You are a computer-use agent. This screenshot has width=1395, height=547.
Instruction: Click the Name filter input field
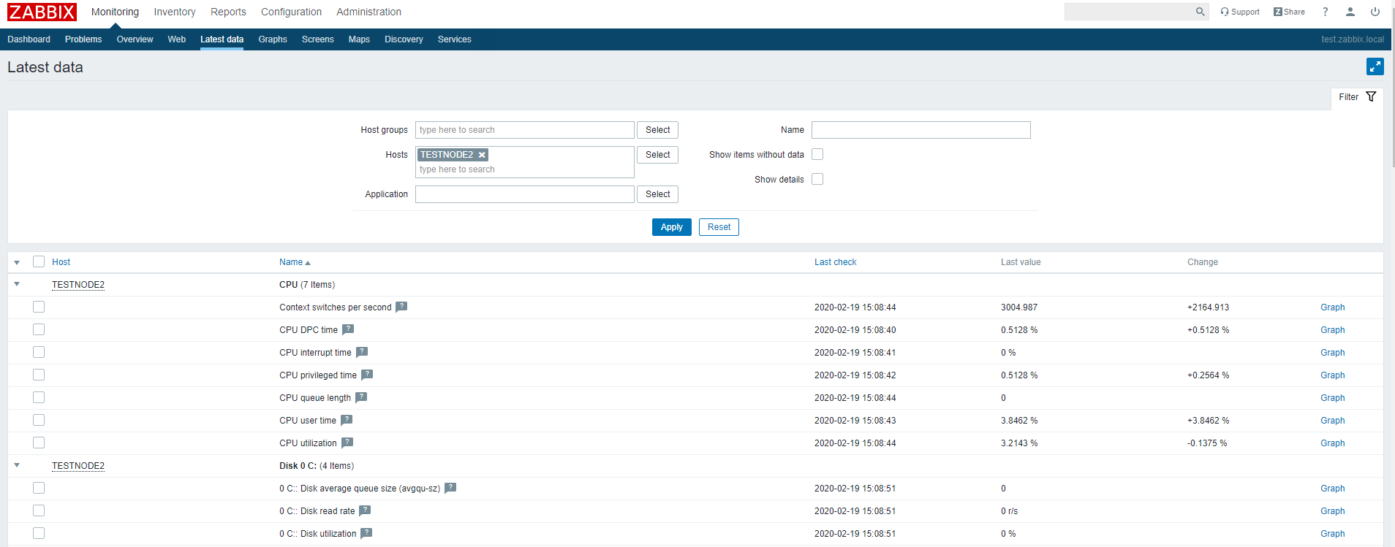pos(920,130)
